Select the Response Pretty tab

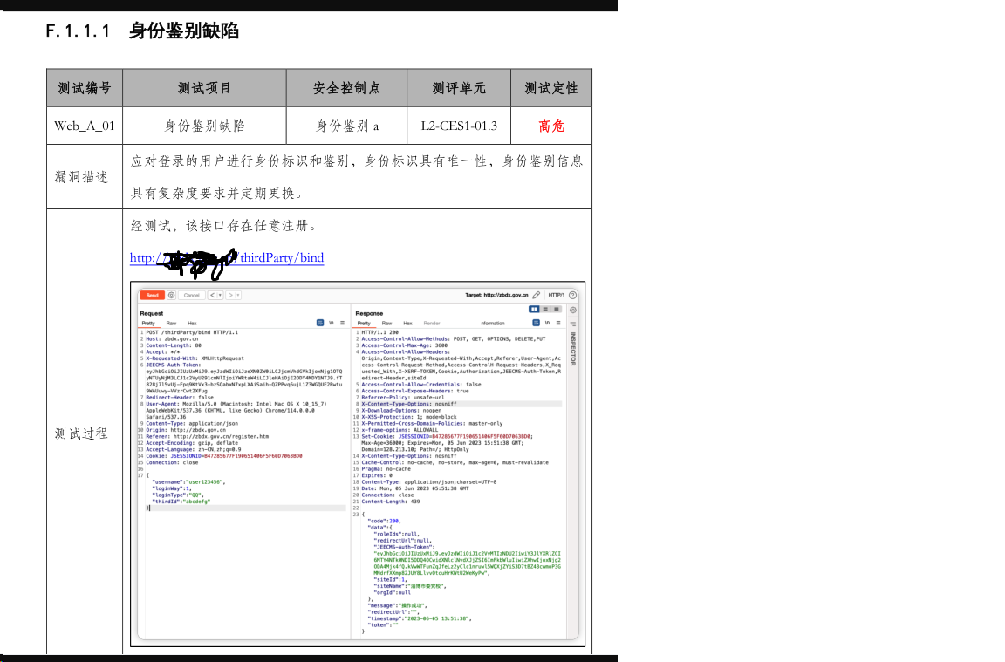click(x=364, y=323)
